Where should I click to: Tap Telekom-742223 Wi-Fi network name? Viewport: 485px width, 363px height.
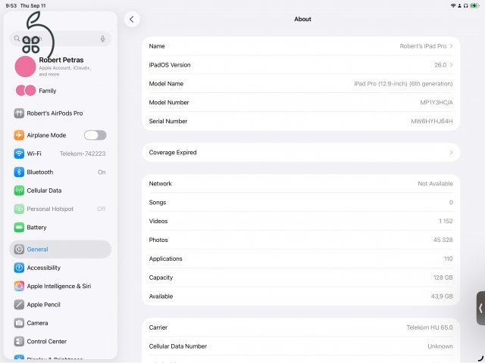[x=83, y=154]
